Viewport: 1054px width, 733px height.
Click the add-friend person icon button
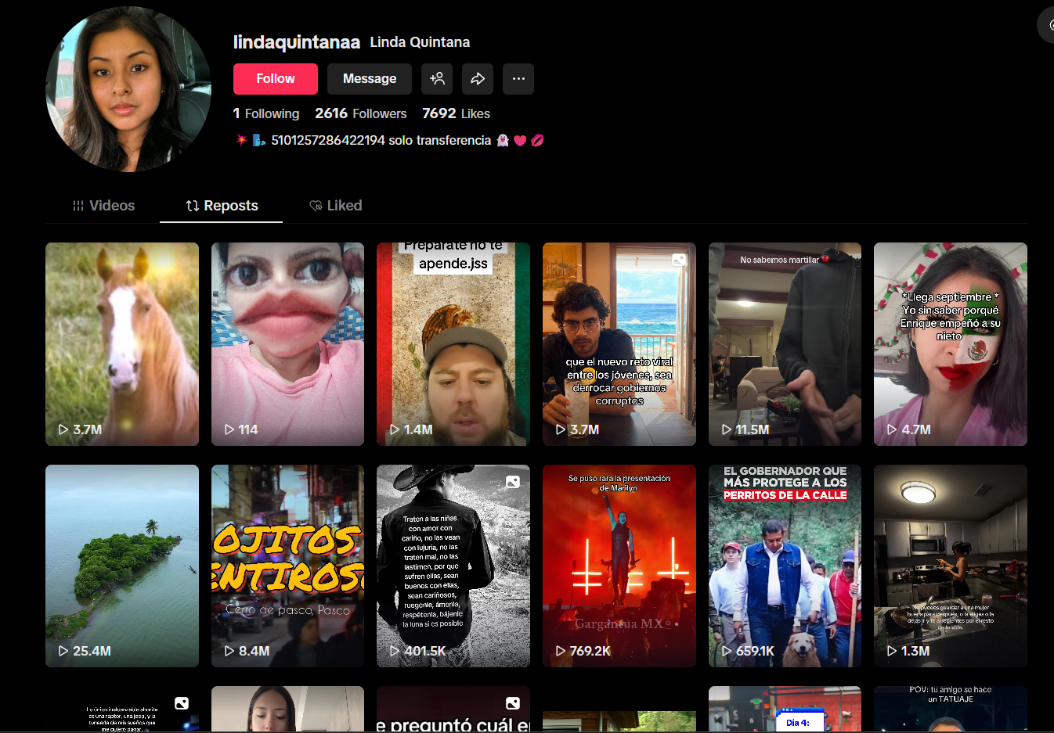437,79
